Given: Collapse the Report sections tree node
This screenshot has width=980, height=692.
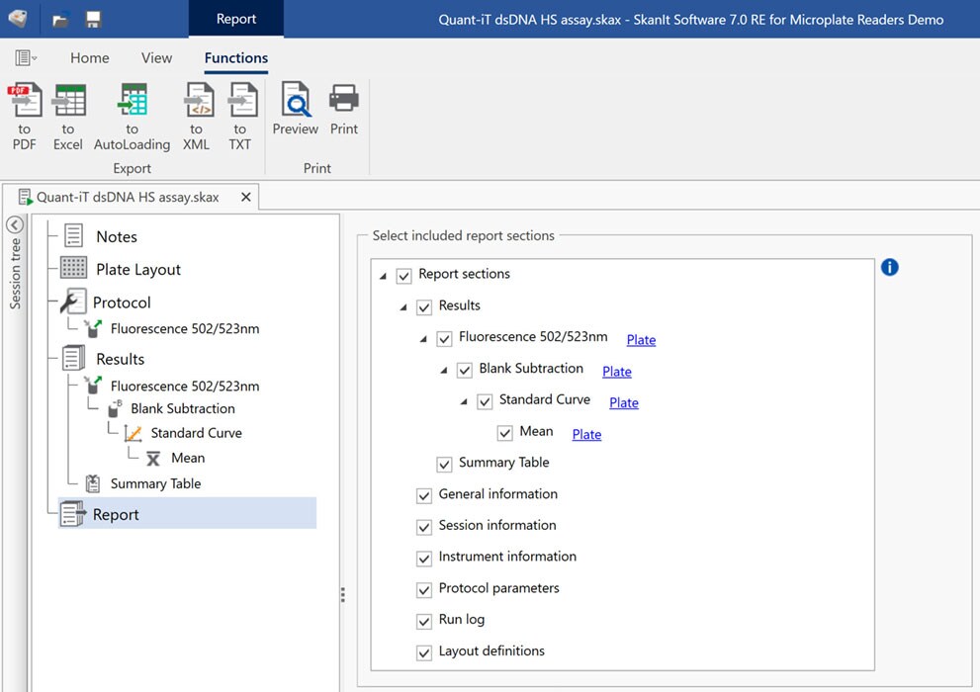Looking at the screenshot, I should click(x=383, y=276).
